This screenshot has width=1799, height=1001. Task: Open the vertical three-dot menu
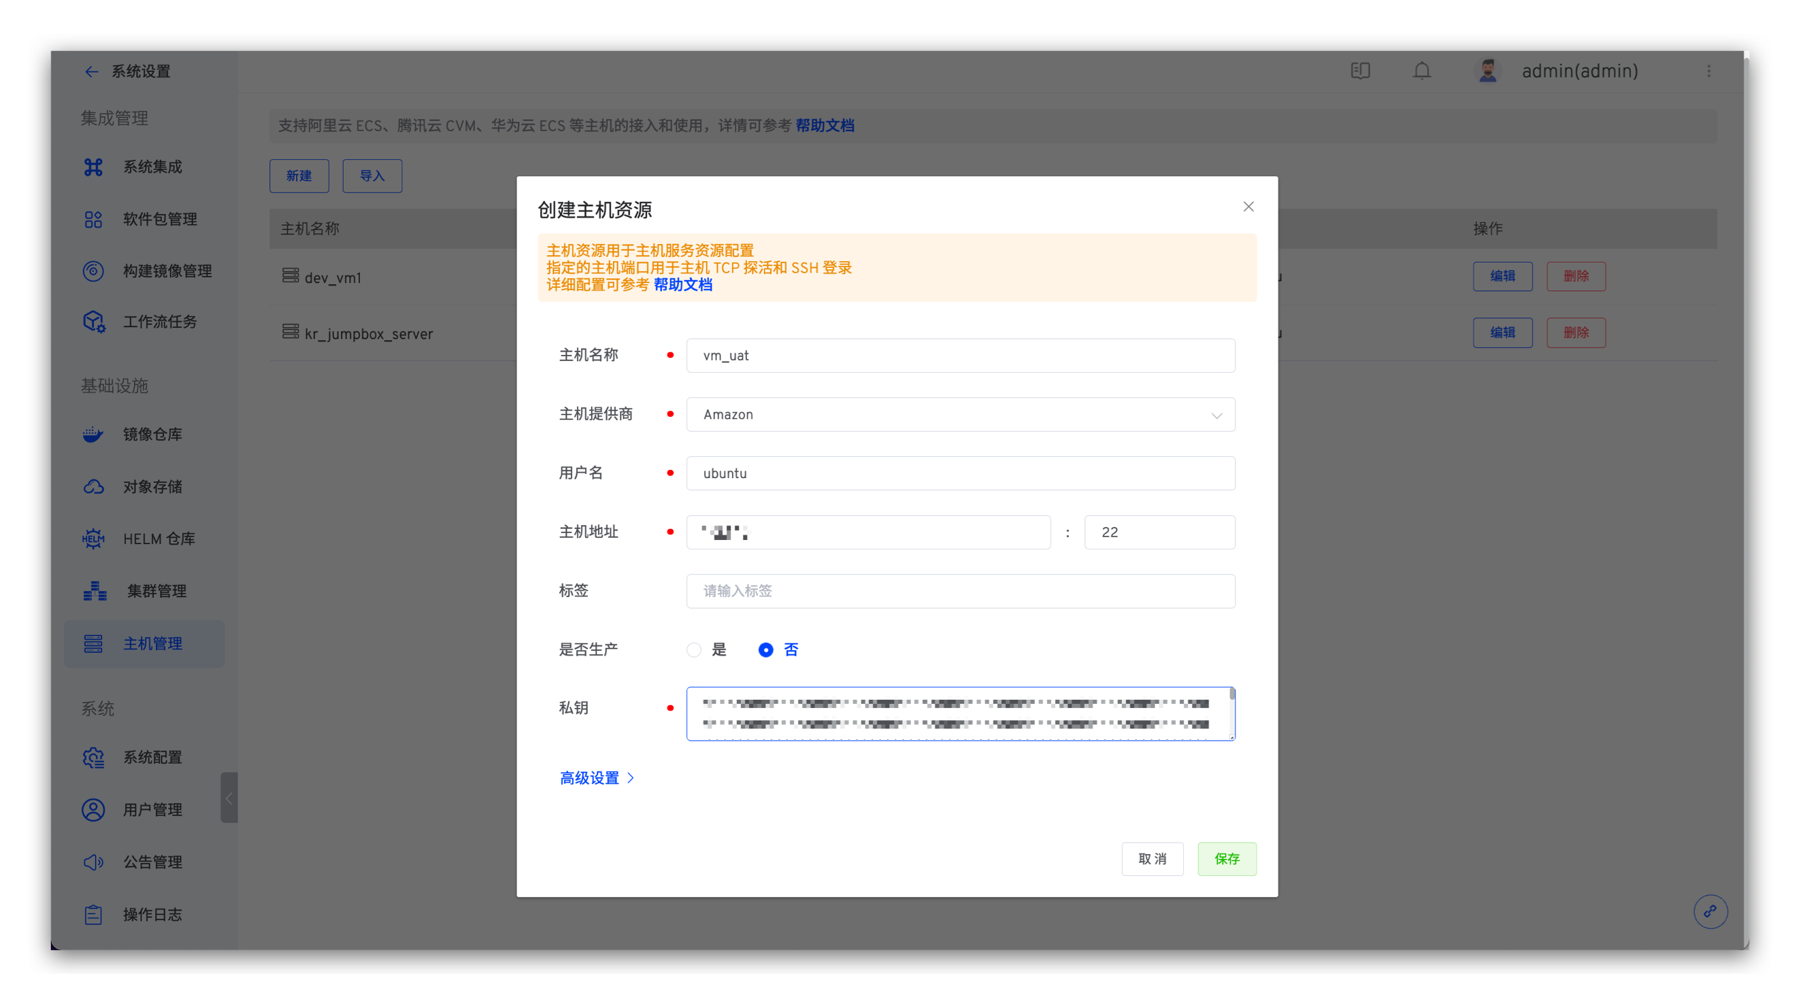click(1709, 71)
